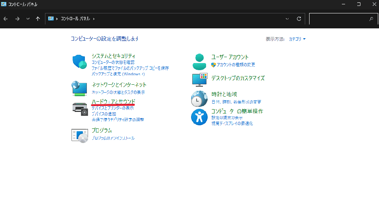Viewport: 379px width, 212px height.
Task: Go forward with the forward arrow
Action: pyautogui.click(x=17, y=19)
